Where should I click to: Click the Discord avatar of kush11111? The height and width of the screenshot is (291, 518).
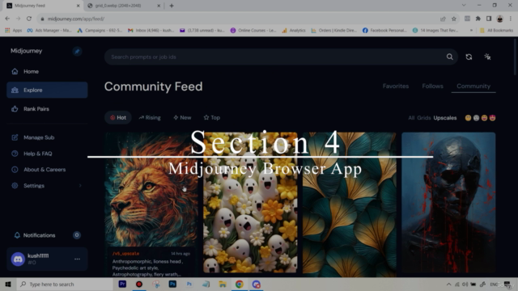[18, 259]
